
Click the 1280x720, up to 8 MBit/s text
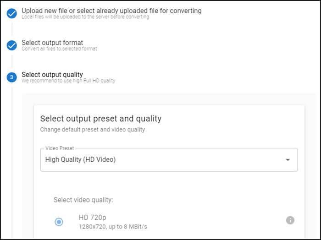[113, 227]
